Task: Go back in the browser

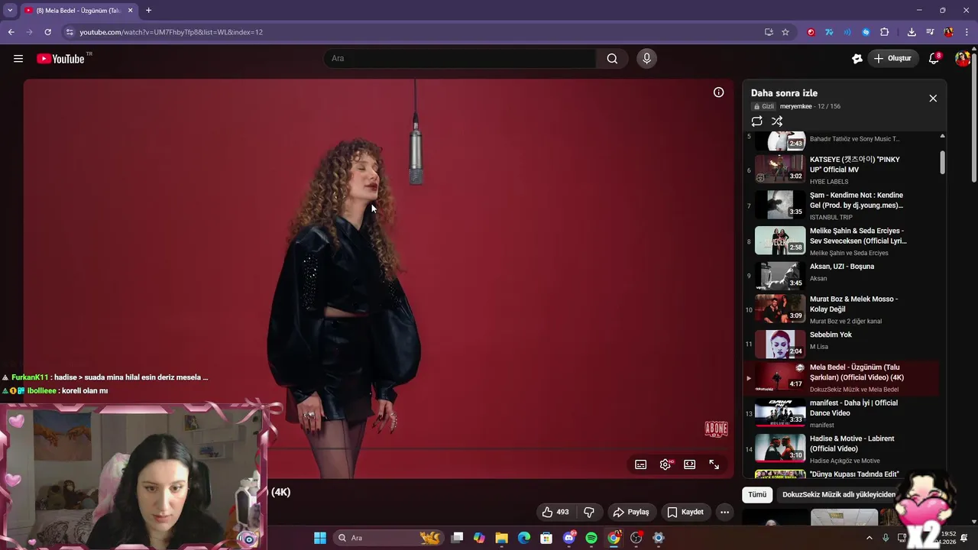Action: click(x=11, y=32)
